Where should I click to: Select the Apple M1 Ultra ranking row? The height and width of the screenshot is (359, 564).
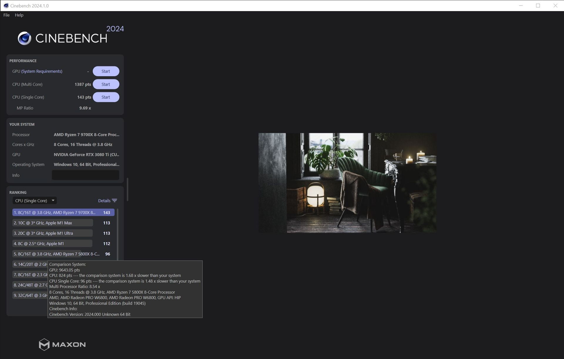63,233
